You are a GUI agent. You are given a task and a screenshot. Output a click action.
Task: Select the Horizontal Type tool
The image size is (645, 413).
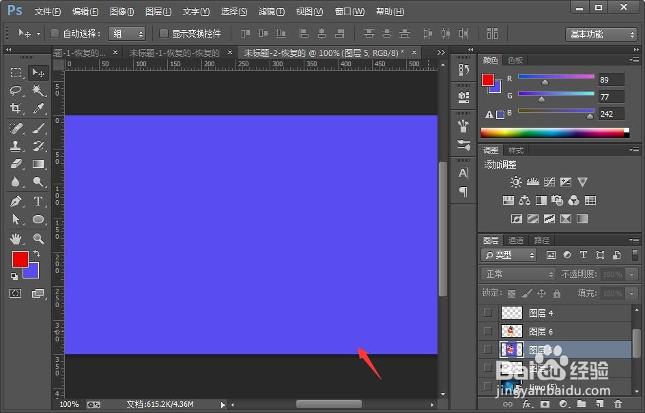38,201
